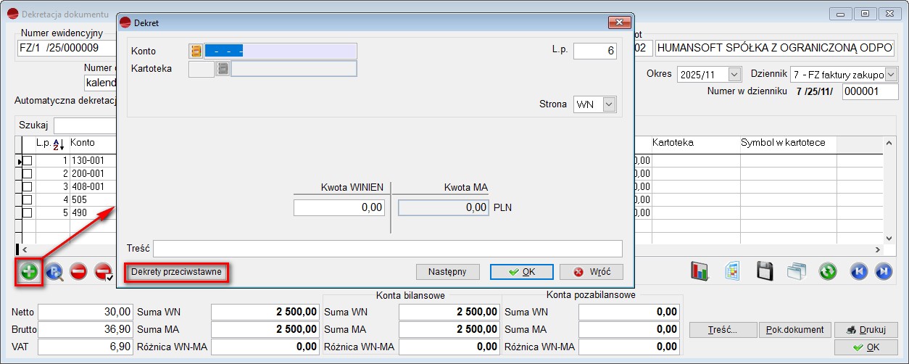909x364 pixels.
Task: Click the floppy disk save icon
Action: tap(765, 272)
